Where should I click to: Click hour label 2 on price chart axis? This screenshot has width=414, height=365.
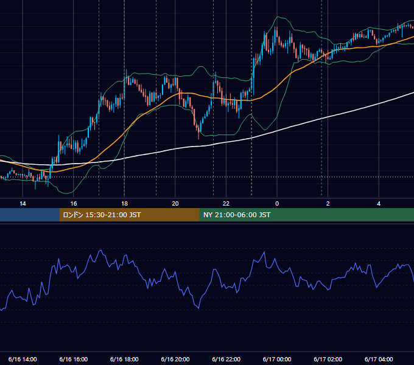328,203
